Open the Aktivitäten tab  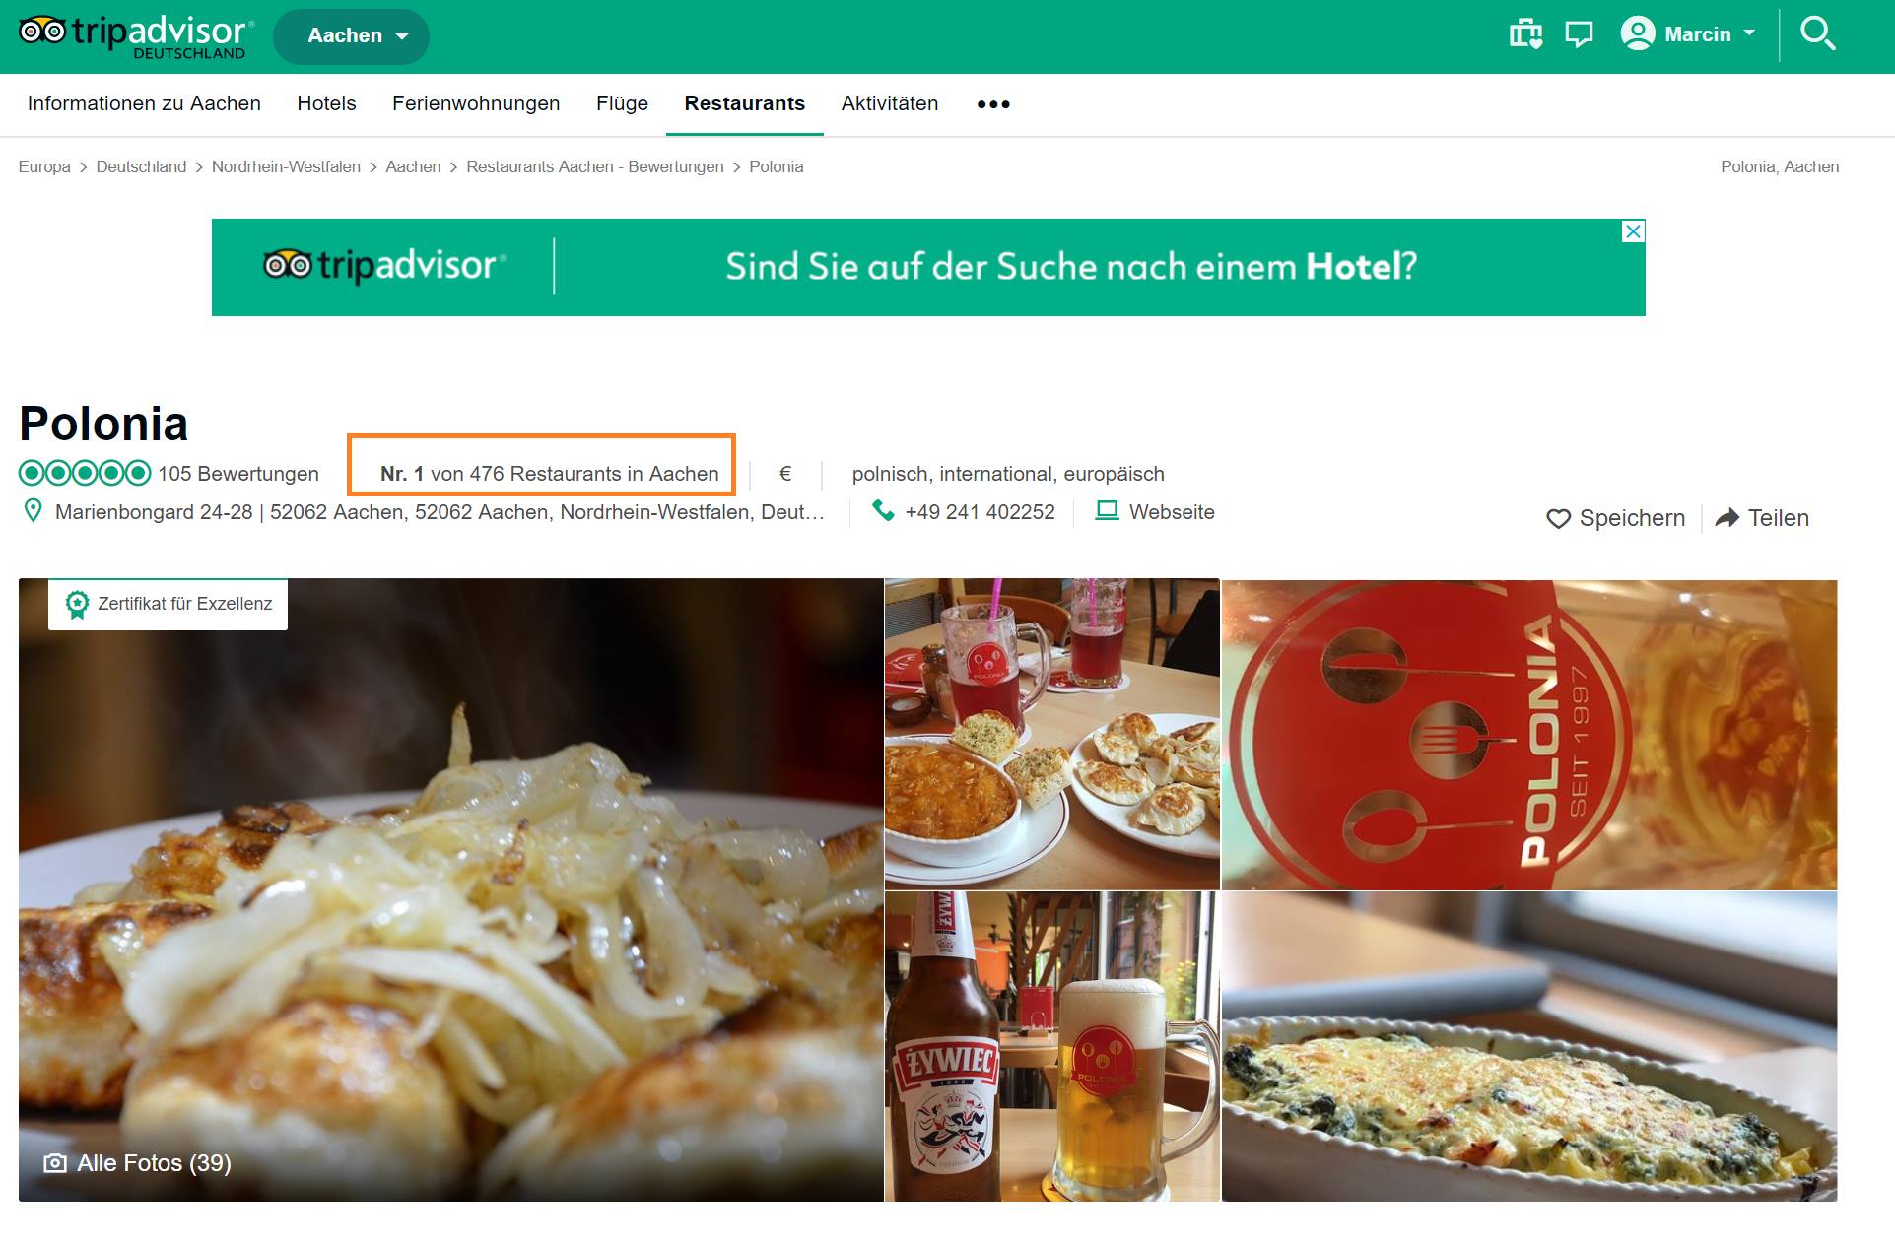890,103
